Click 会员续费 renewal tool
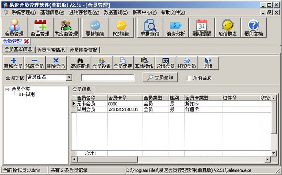 click(x=123, y=63)
